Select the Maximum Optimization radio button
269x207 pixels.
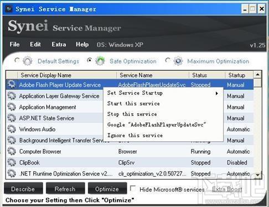[168, 60]
